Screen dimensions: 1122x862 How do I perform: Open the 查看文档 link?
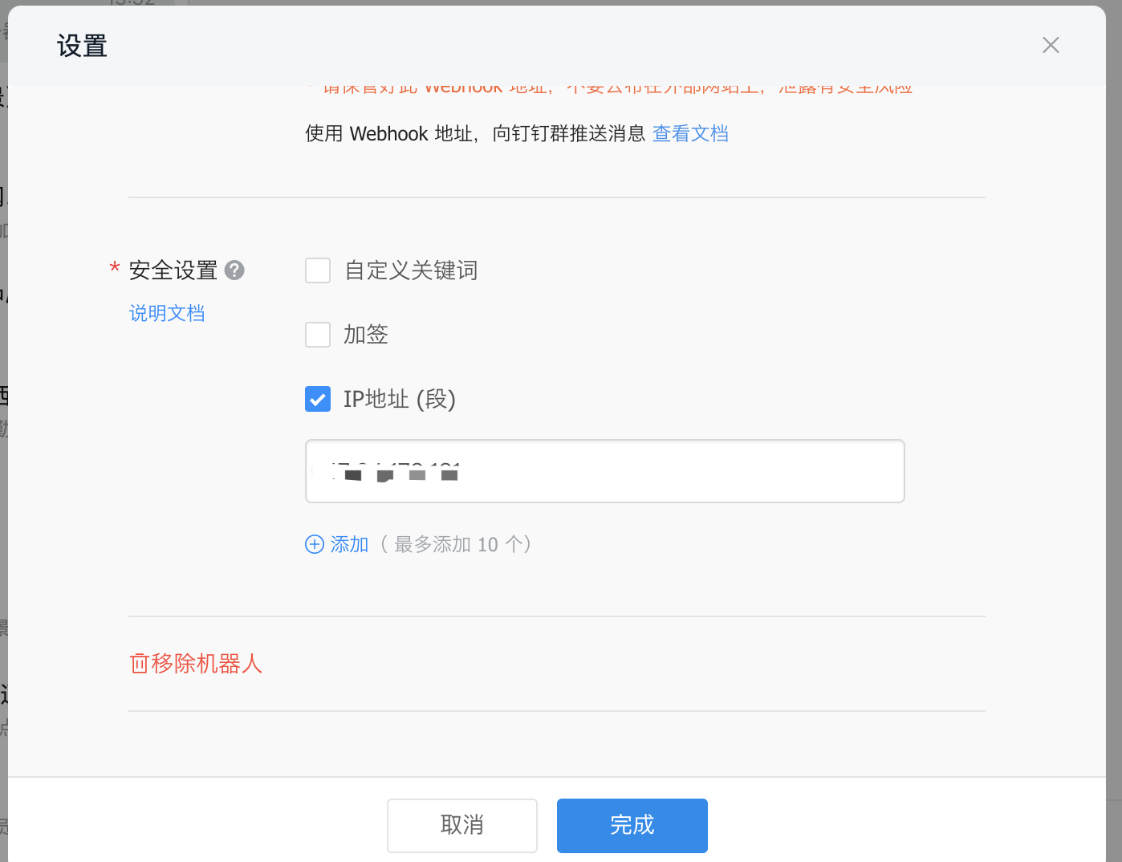pos(690,133)
